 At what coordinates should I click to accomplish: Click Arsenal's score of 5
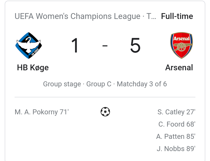pyautogui.click(x=135, y=45)
